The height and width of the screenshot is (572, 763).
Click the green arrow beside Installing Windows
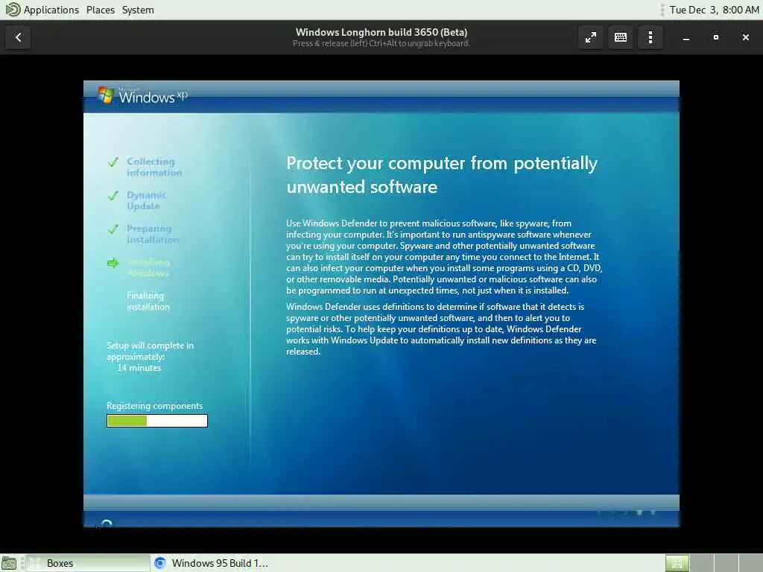tap(113, 263)
